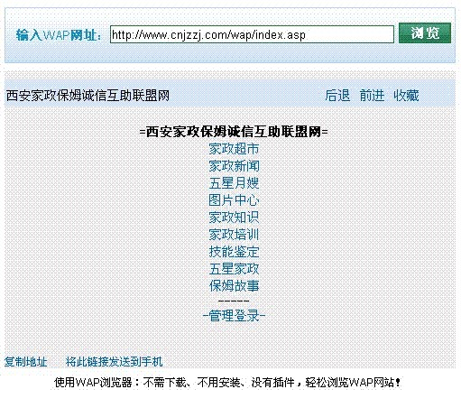This screenshot has height=408, width=461.
Task: Open the 图片中心 link
Action: 234,200
